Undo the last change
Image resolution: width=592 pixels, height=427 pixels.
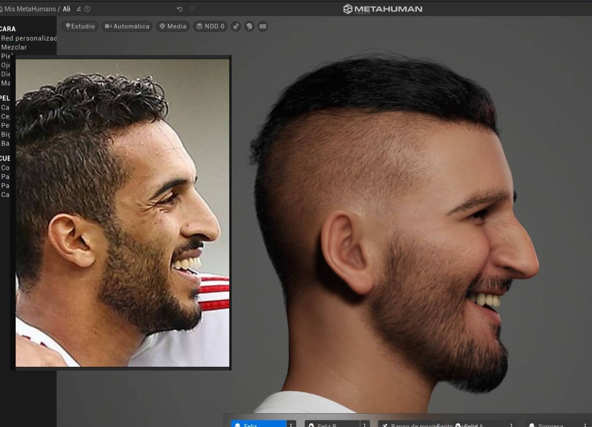[179, 9]
